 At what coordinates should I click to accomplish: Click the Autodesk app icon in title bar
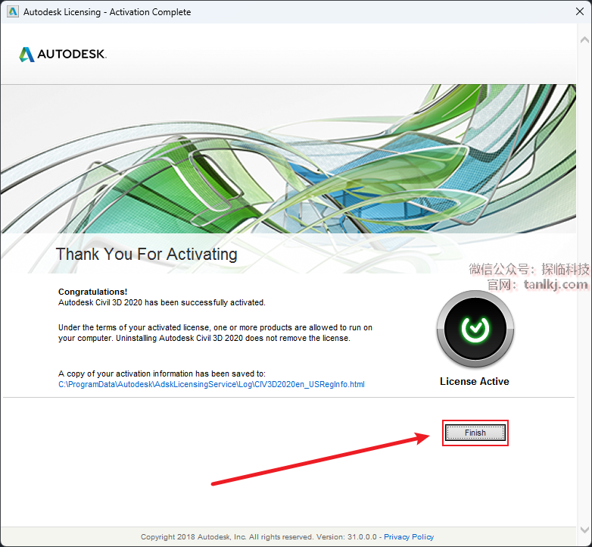click(12, 12)
